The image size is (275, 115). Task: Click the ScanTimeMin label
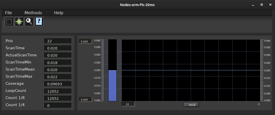point(18,62)
